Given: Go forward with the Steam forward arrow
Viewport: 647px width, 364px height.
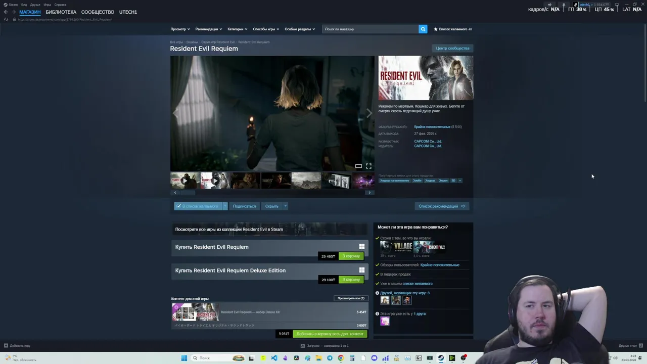Looking at the screenshot, I should [x=13, y=12].
